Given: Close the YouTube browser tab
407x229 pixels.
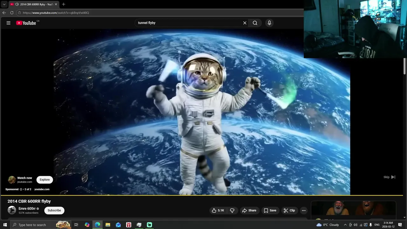Looking at the screenshot, I should pyautogui.click(x=56, y=4).
